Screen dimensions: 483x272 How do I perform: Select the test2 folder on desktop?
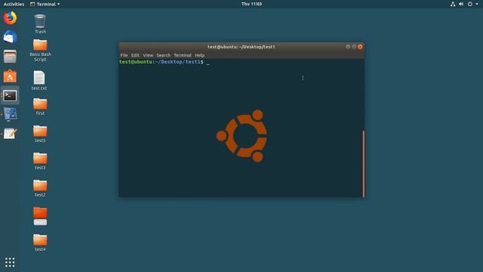click(x=40, y=188)
